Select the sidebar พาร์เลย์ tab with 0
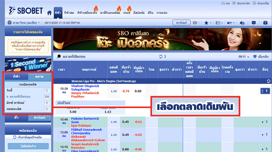Image resolution: width=272 pixels, height=152 pixels. 40,118
